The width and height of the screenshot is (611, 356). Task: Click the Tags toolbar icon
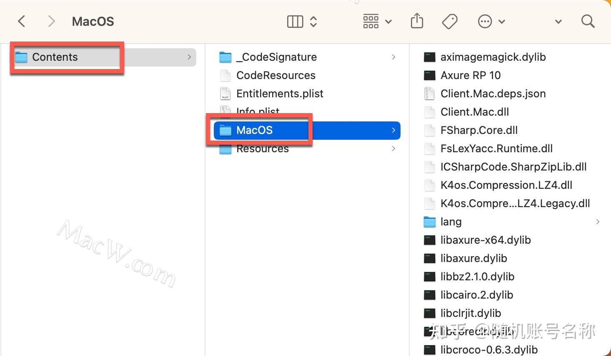tap(450, 21)
